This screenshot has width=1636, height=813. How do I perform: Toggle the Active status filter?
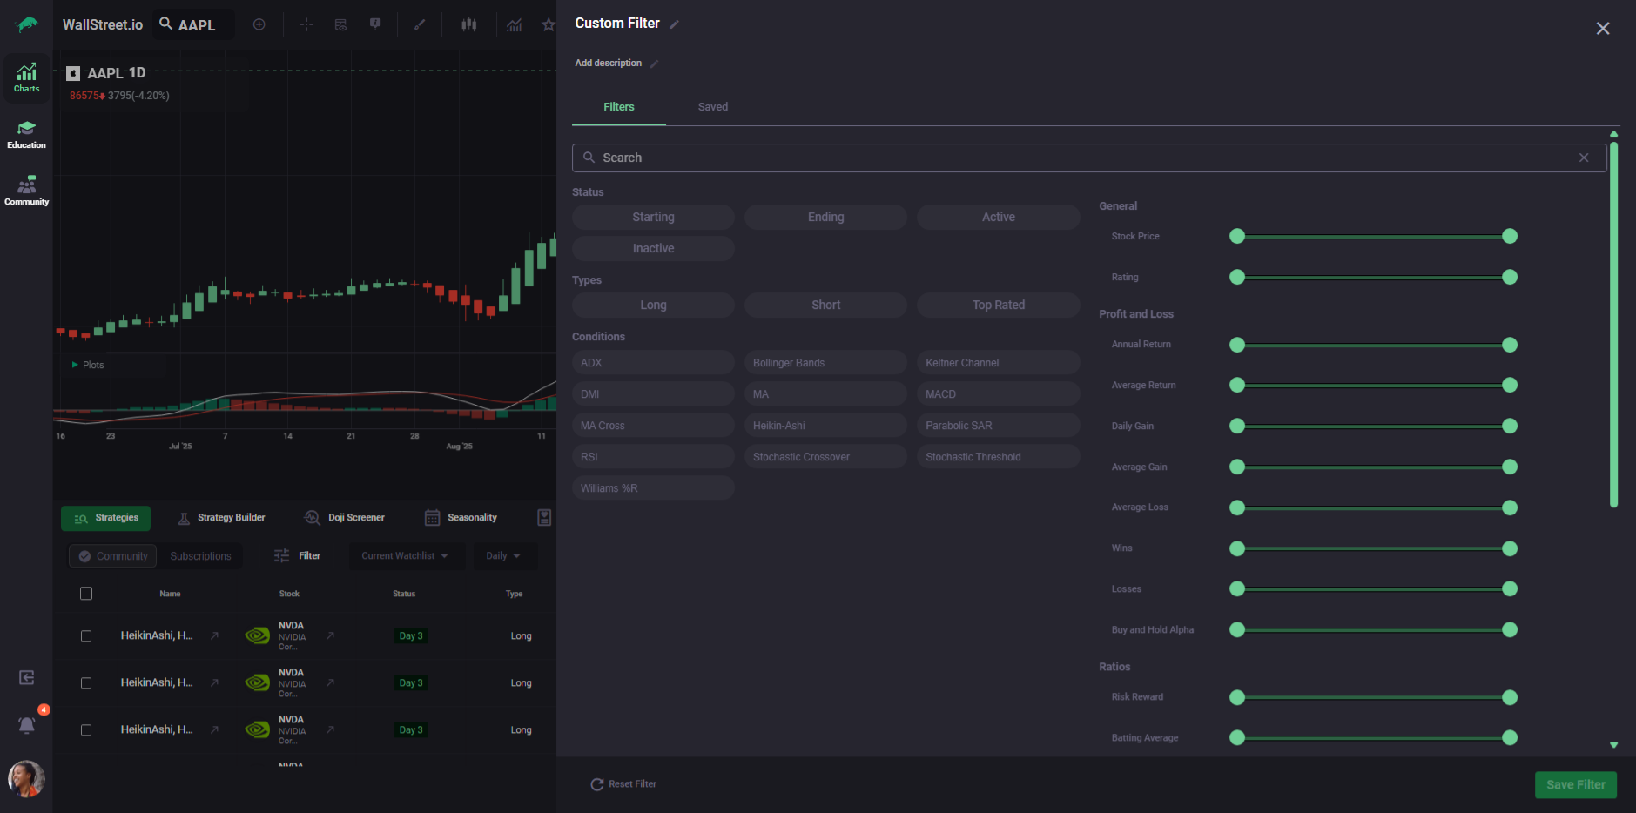998,218
